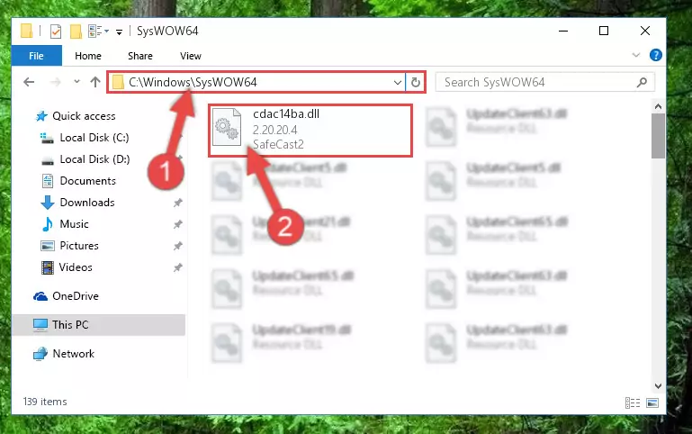Viewport: 692px width, 434px height.
Task: Open Customize Quick Access Toolbar dropdown arrow
Action: (119, 32)
